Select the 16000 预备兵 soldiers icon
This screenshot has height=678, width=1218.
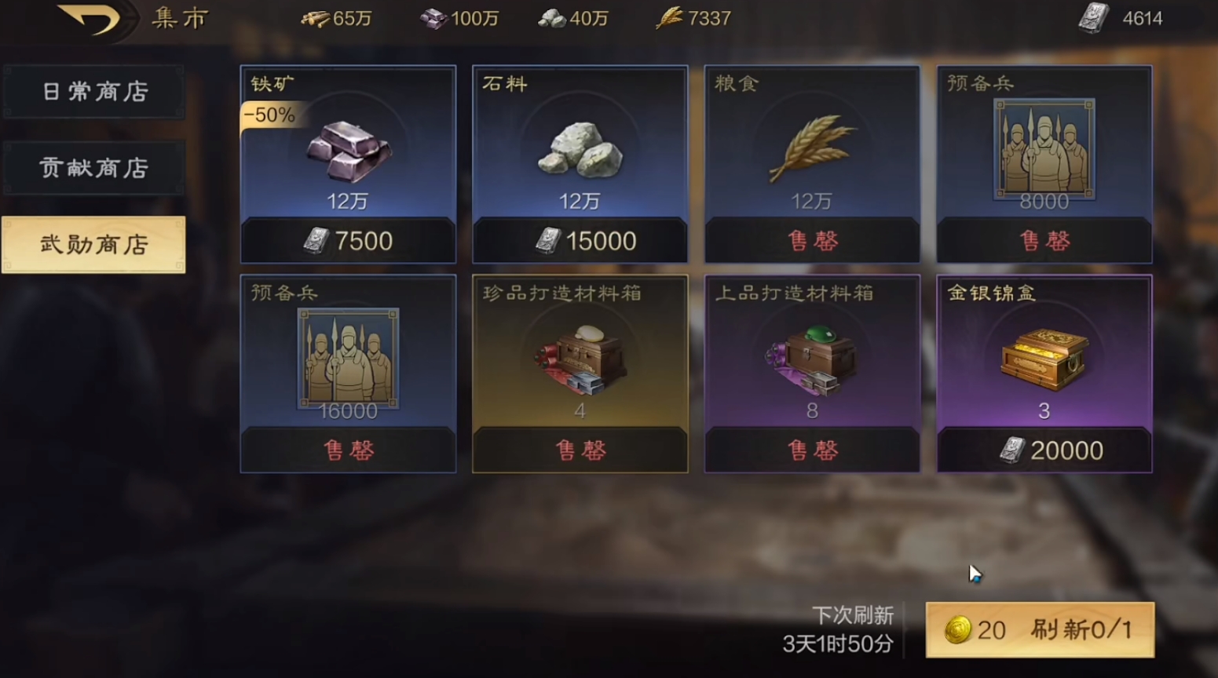tap(348, 359)
